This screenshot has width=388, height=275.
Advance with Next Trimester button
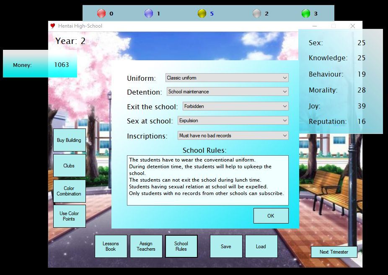pos(334,252)
